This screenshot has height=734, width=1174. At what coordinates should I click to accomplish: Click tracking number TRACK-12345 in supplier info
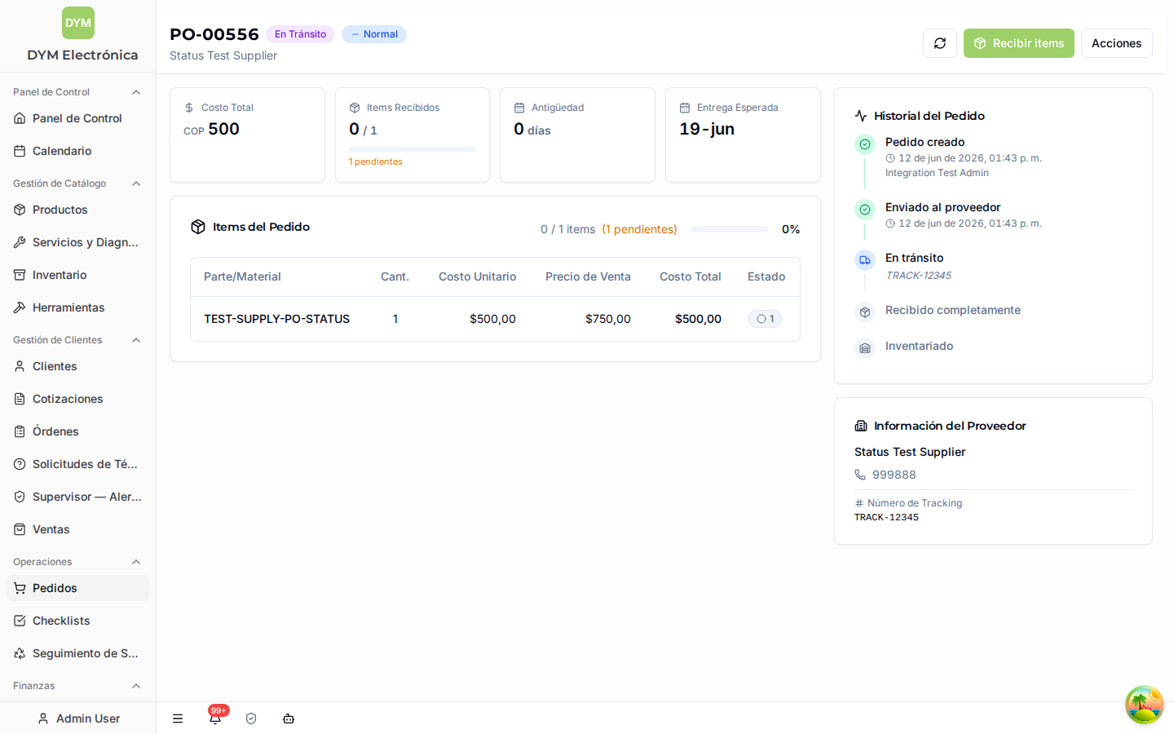(x=886, y=517)
